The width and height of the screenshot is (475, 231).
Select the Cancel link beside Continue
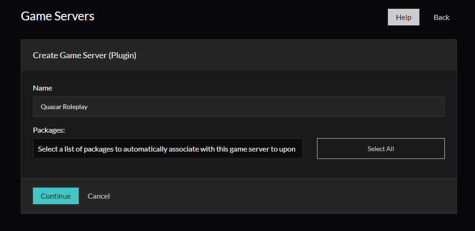tap(99, 196)
